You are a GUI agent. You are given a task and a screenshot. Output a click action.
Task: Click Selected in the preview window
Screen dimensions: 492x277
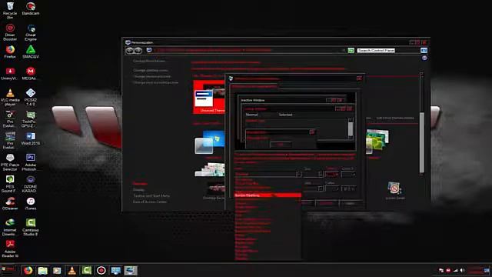[x=285, y=115]
